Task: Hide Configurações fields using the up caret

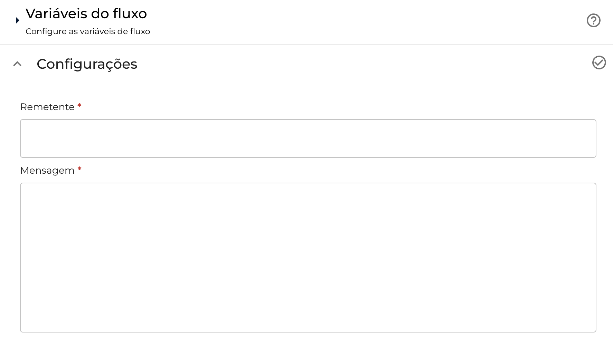Action: pos(17,64)
